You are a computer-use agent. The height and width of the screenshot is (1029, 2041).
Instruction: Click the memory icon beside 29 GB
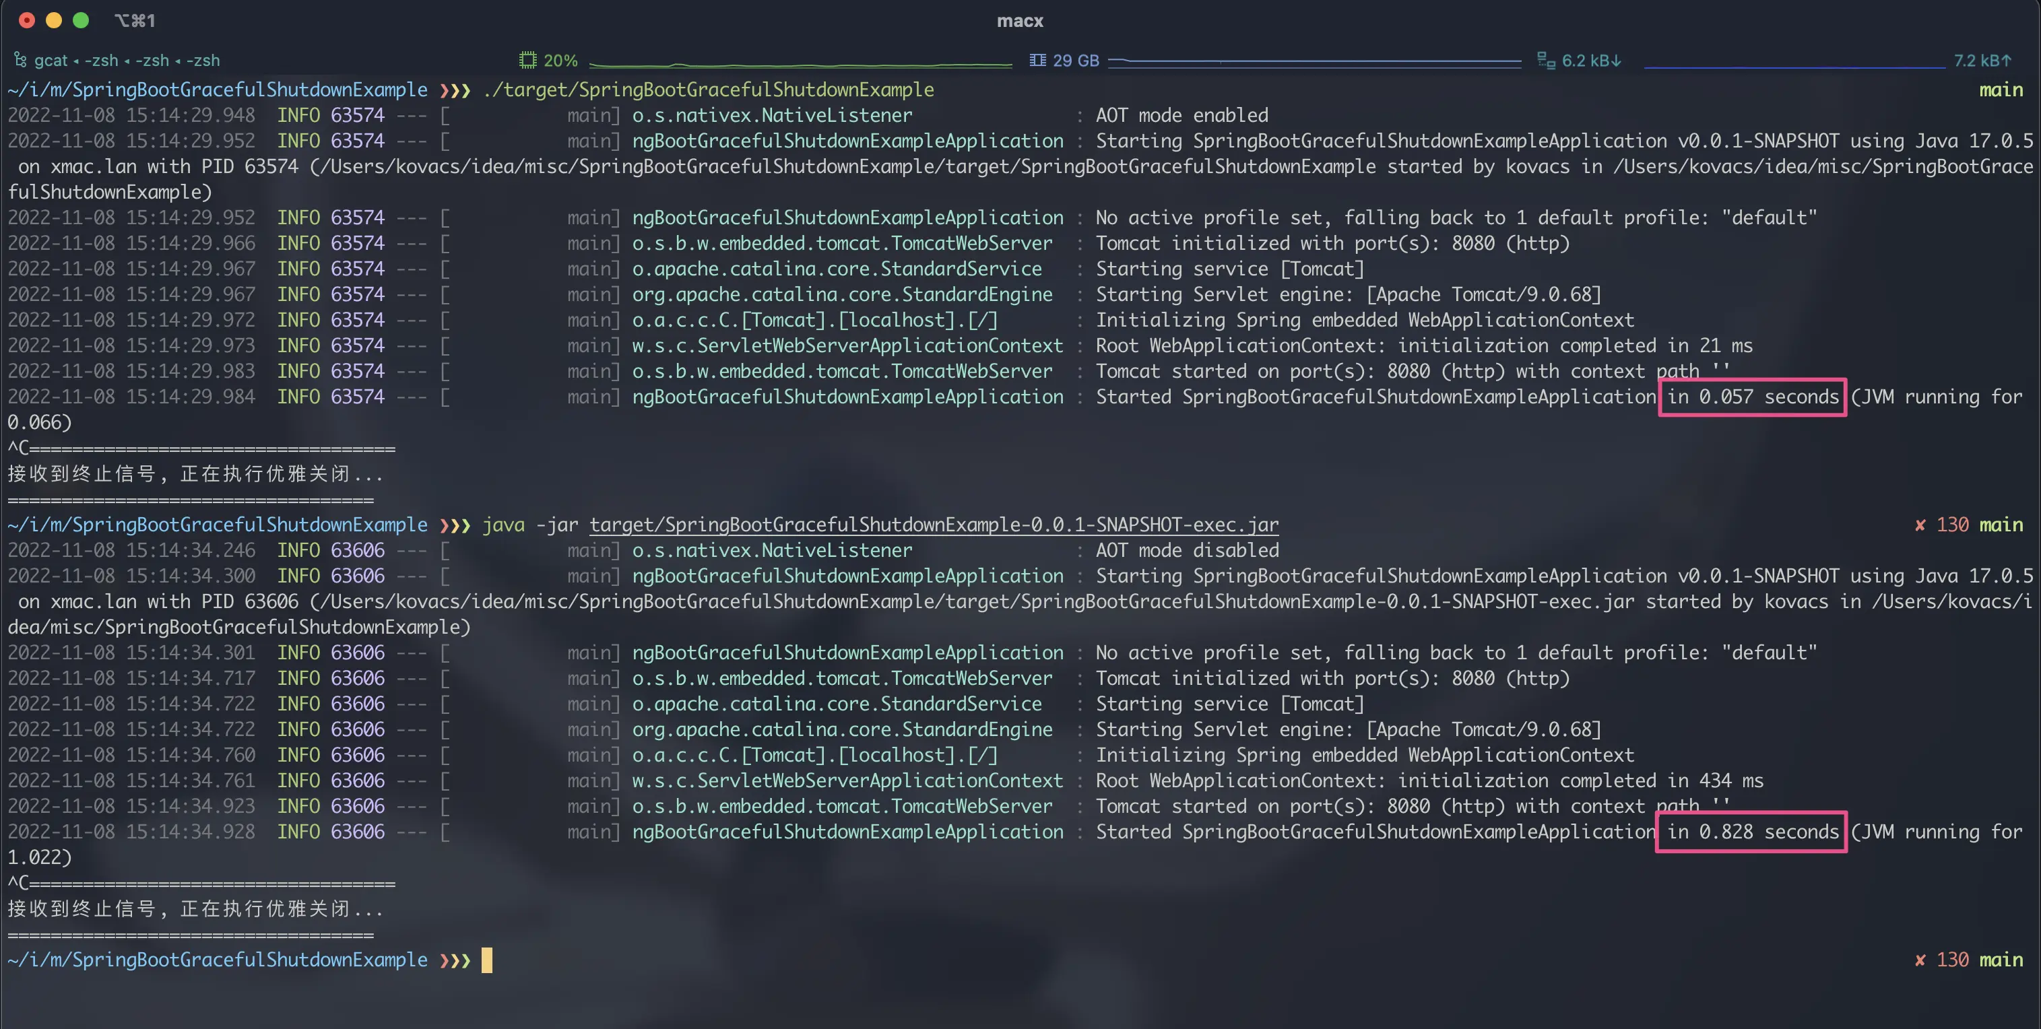tap(1037, 60)
